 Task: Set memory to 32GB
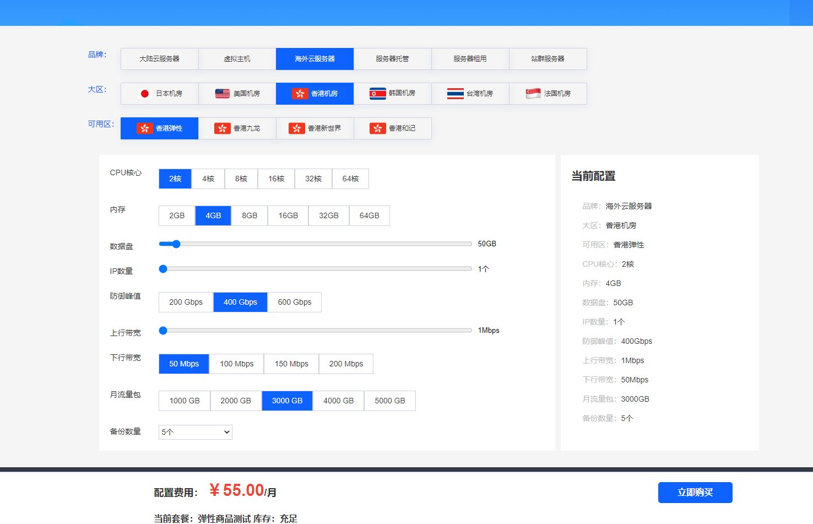329,216
